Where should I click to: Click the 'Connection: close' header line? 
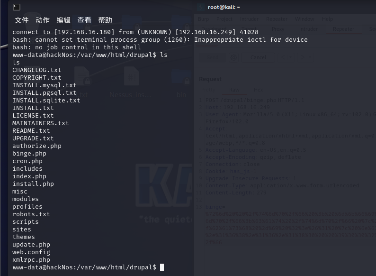233,164
